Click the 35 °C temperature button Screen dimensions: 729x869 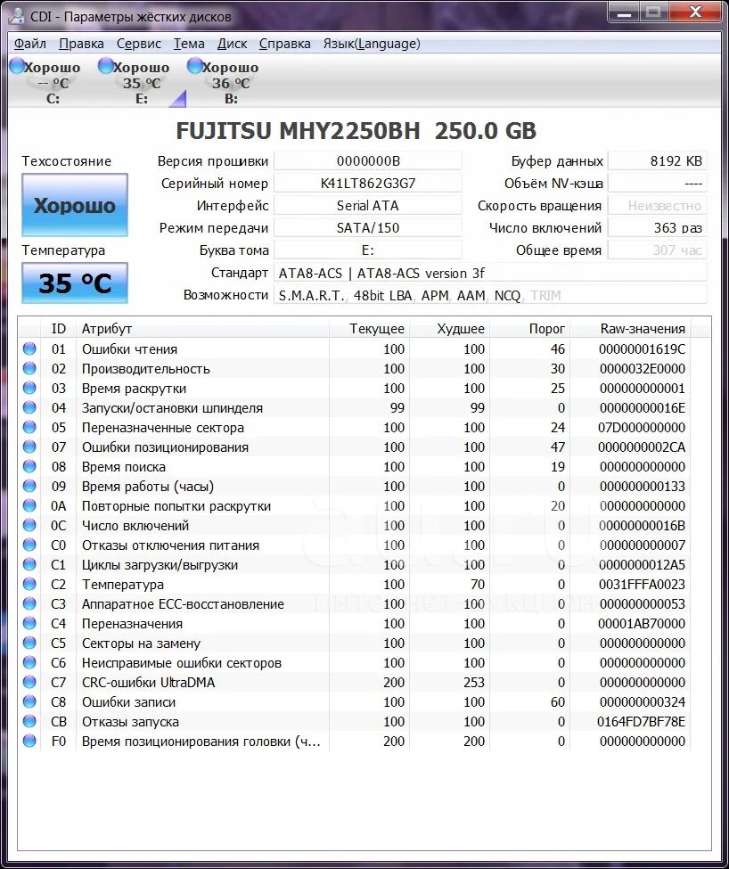point(75,283)
